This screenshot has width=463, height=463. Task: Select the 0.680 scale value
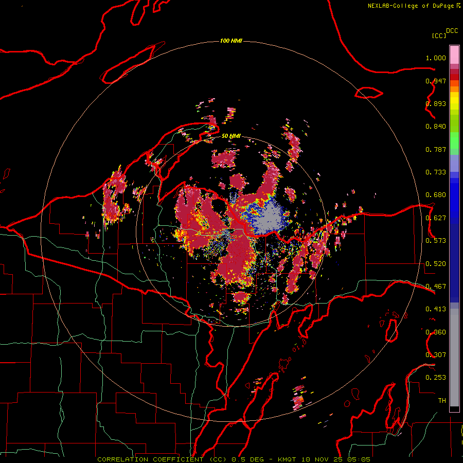pos(436,195)
